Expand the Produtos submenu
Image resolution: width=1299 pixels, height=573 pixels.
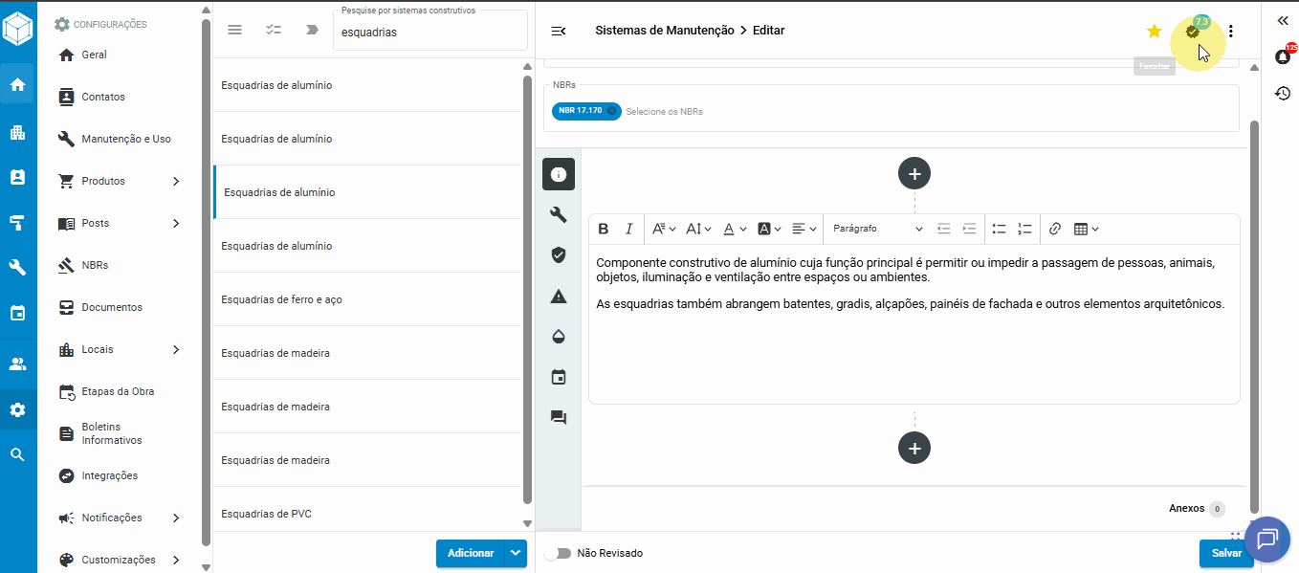pos(176,181)
